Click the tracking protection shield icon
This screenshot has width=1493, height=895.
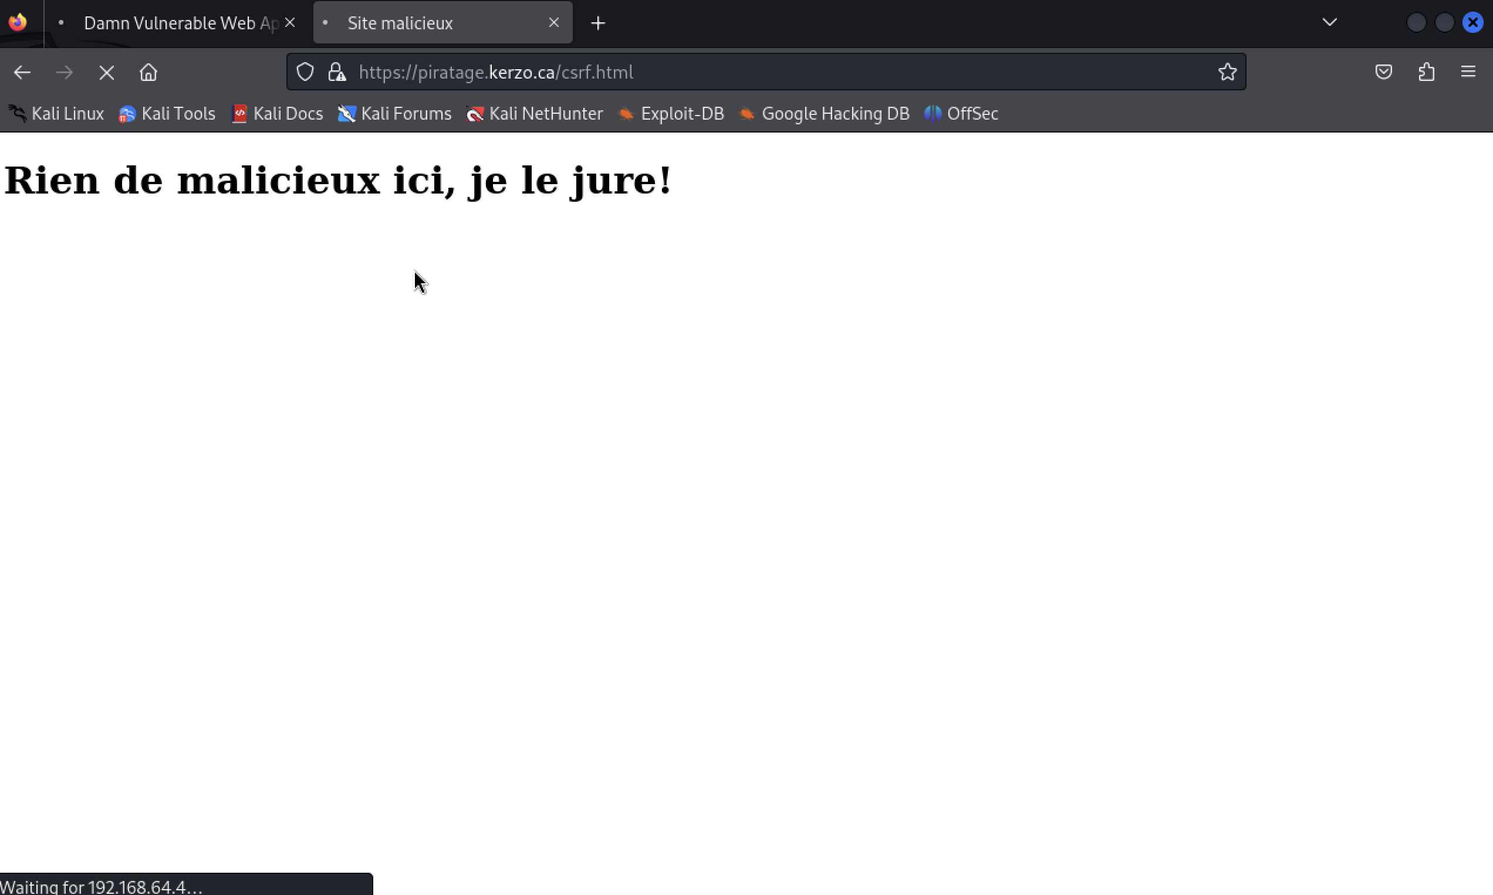(x=305, y=72)
